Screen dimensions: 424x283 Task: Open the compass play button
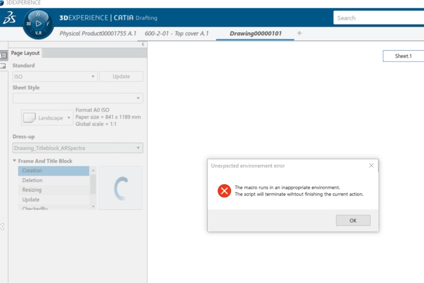[38, 23]
